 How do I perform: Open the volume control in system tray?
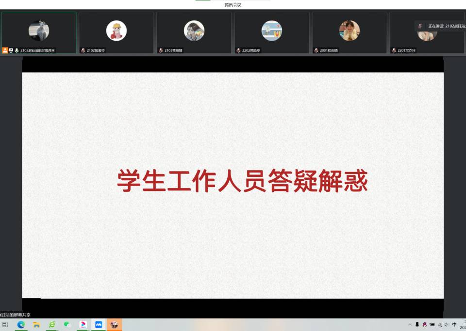pyautogui.click(x=447, y=325)
